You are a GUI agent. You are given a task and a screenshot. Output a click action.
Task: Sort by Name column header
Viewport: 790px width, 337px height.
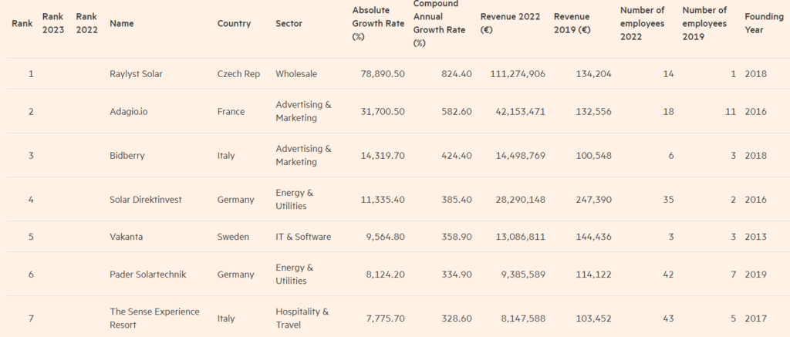(122, 23)
